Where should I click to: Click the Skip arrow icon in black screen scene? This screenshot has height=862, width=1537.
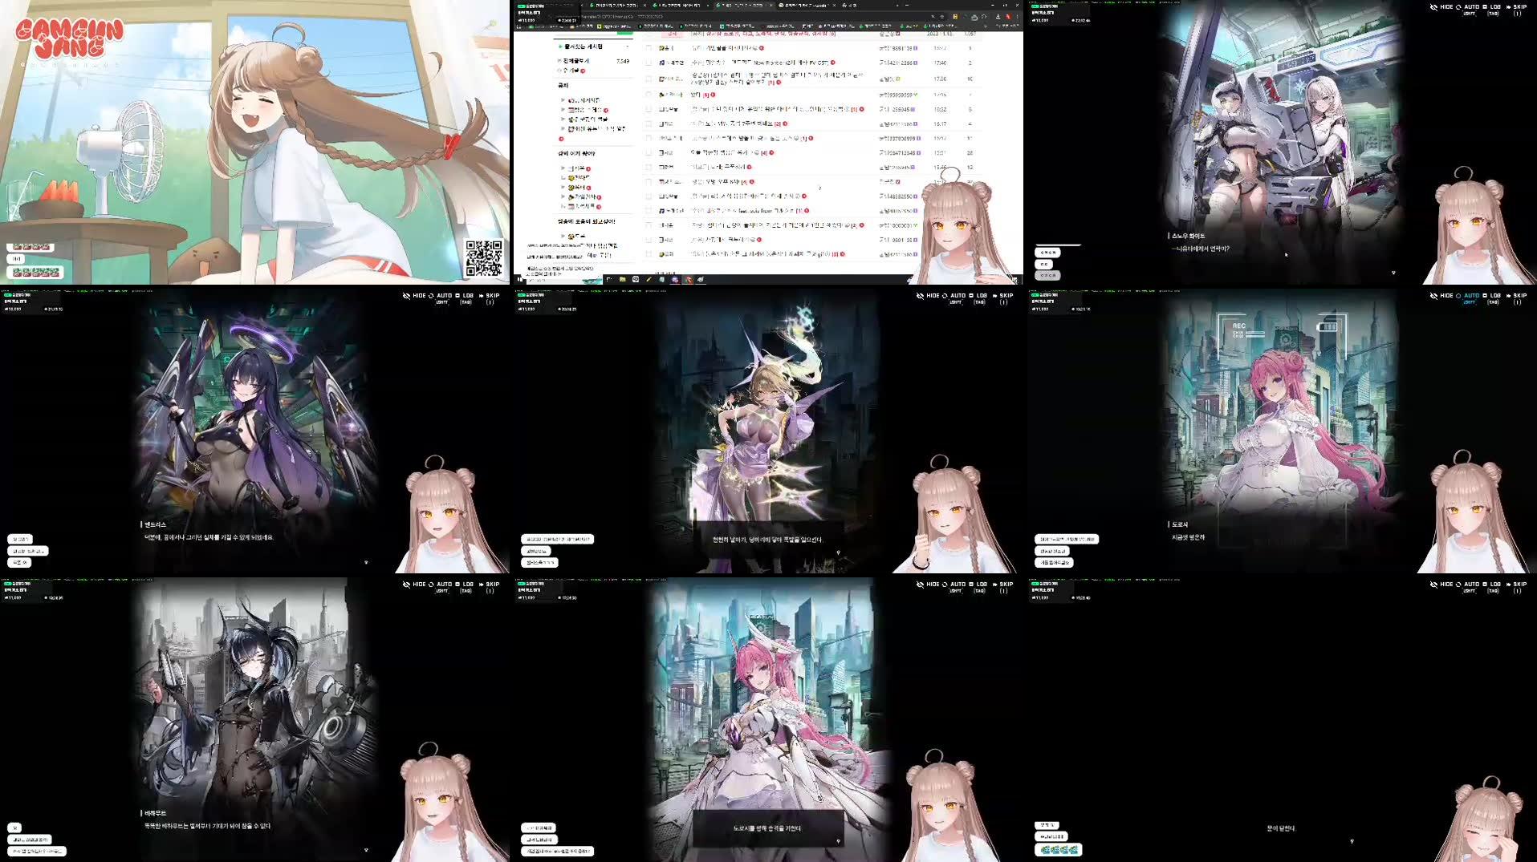coord(1509,585)
